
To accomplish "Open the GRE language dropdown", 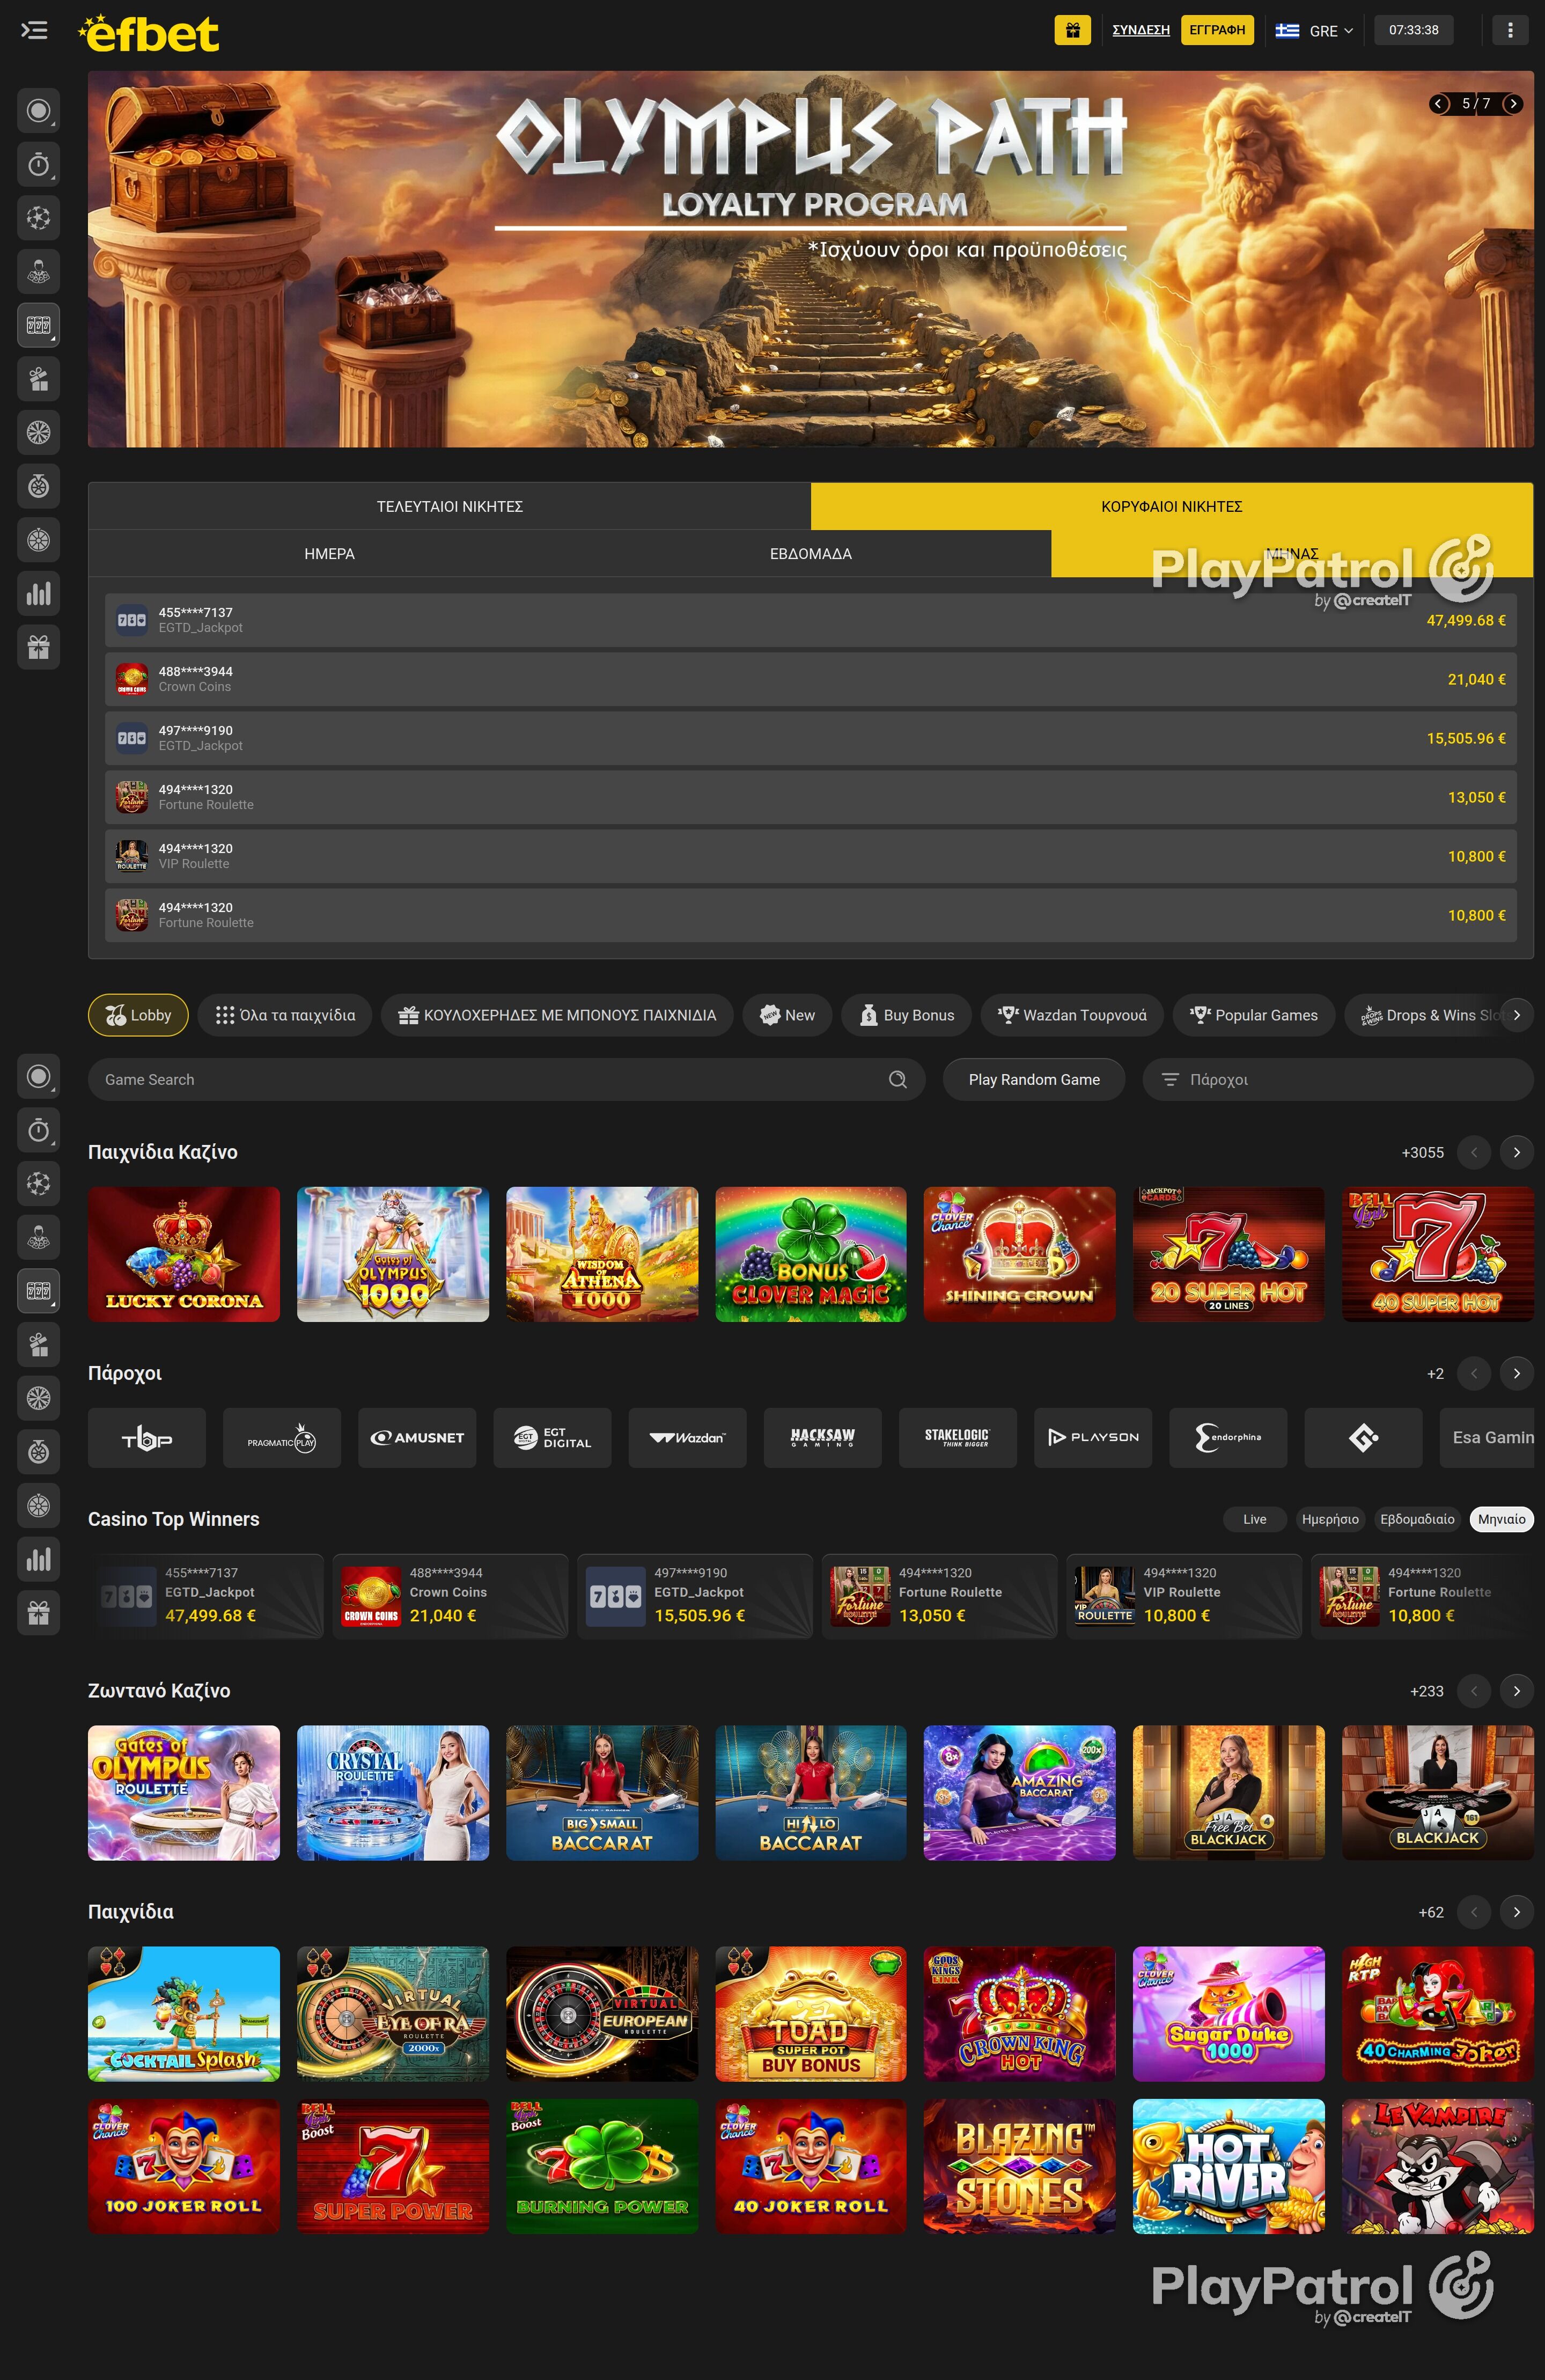I will (1314, 30).
